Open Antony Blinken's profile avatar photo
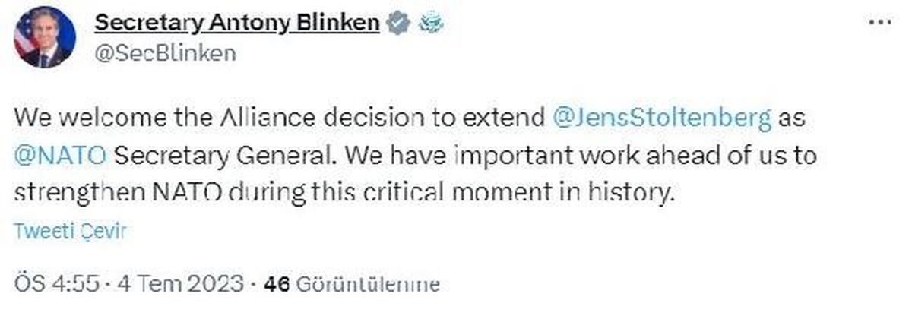This screenshot has height=322, width=912. 44,37
